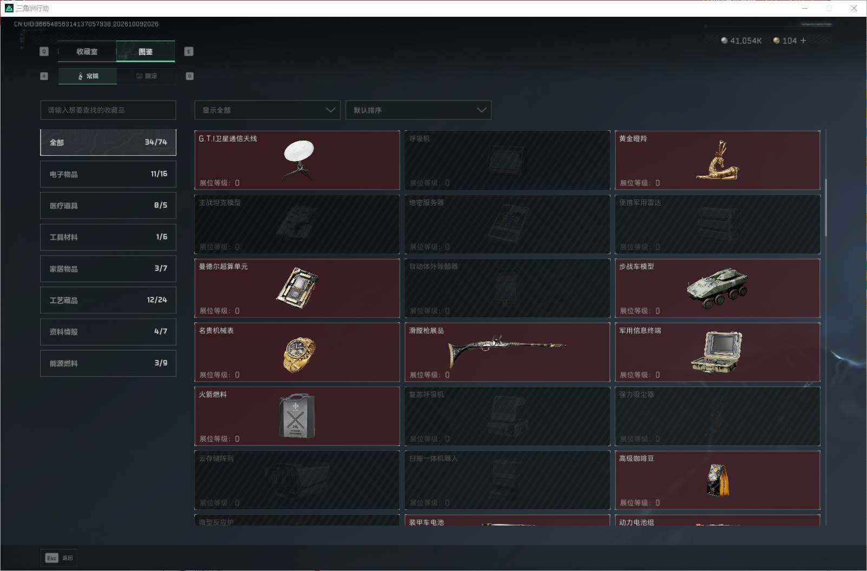Open the 曼德尔超算单元 chip item
This screenshot has height=571, width=867.
(x=297, y=288)
